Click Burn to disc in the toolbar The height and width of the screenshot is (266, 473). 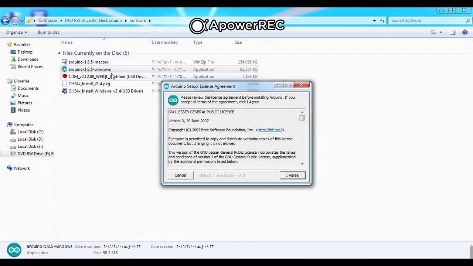tap(48, 33)
